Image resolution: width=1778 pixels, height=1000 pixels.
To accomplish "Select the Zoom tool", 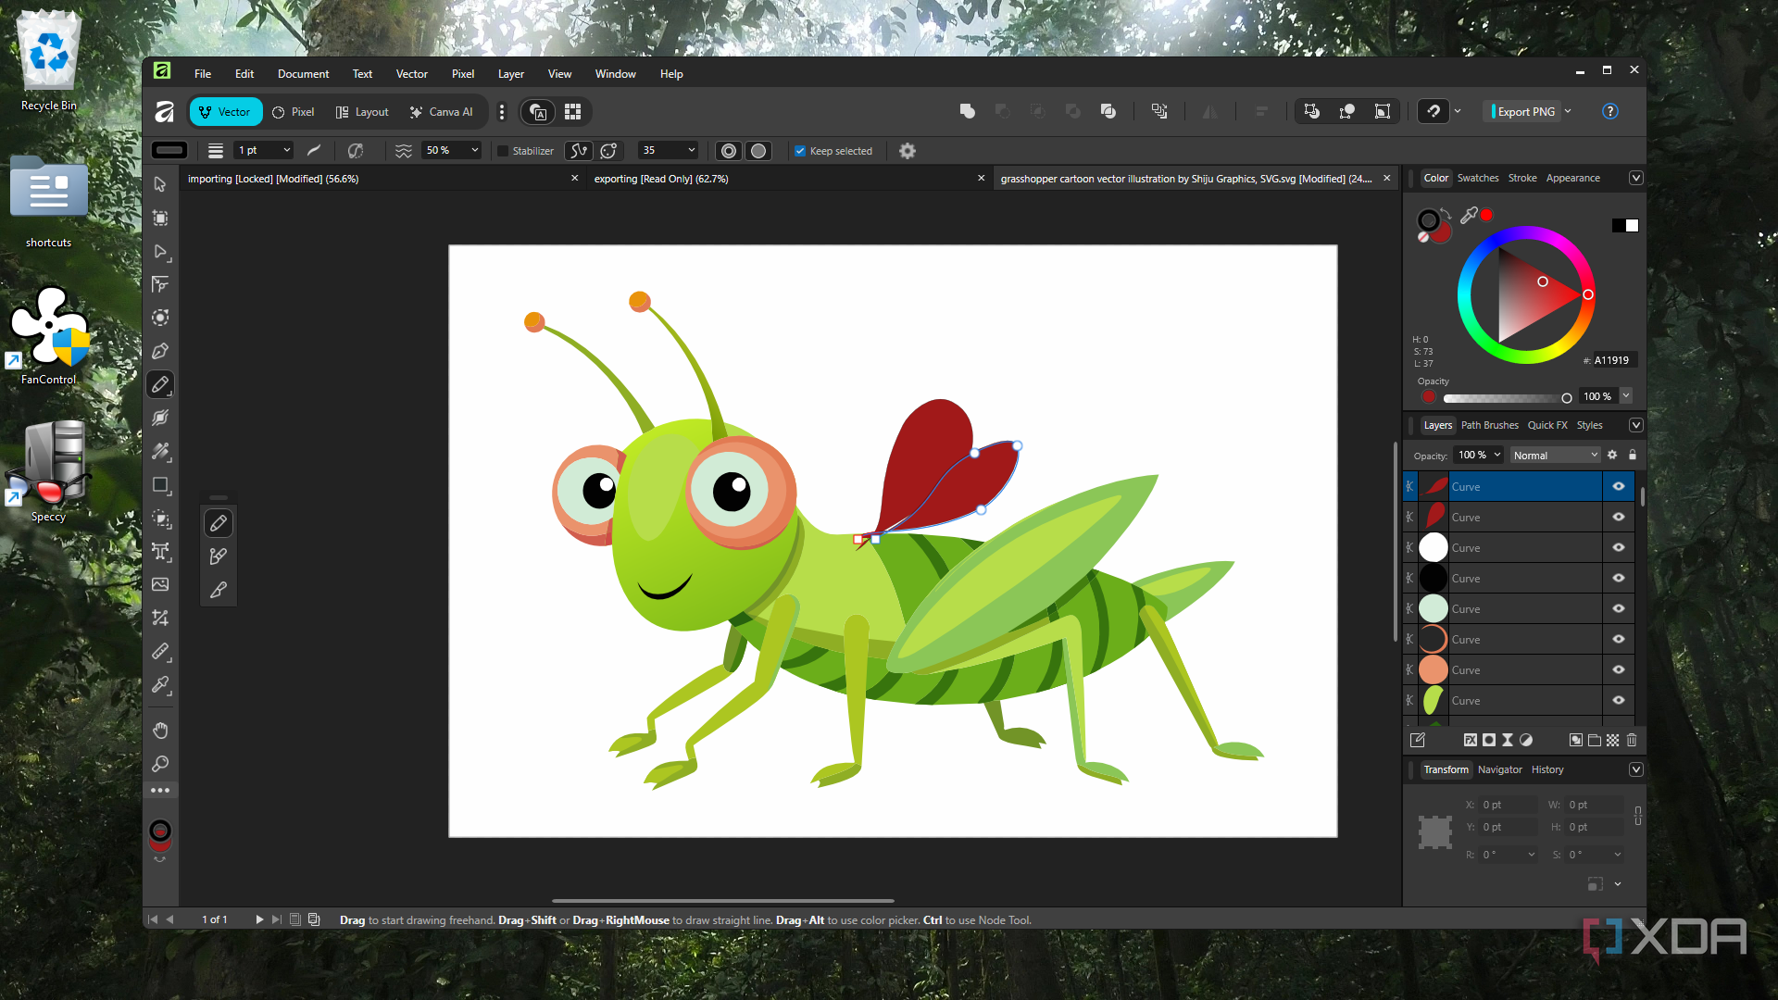I will (160, 764).
